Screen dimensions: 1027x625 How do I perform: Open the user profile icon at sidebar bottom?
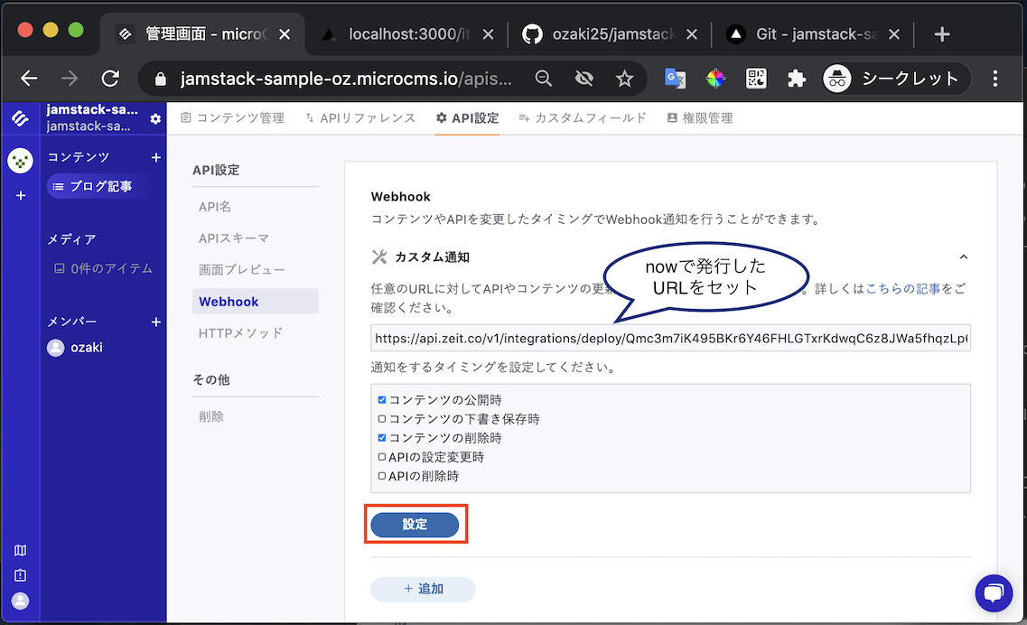[20, 601]
